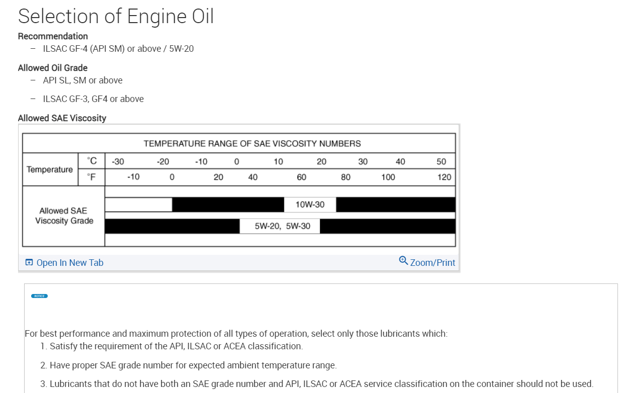Click the Recommendation subheading
This screenshot has height=393, width=623.
pos(53,36)
